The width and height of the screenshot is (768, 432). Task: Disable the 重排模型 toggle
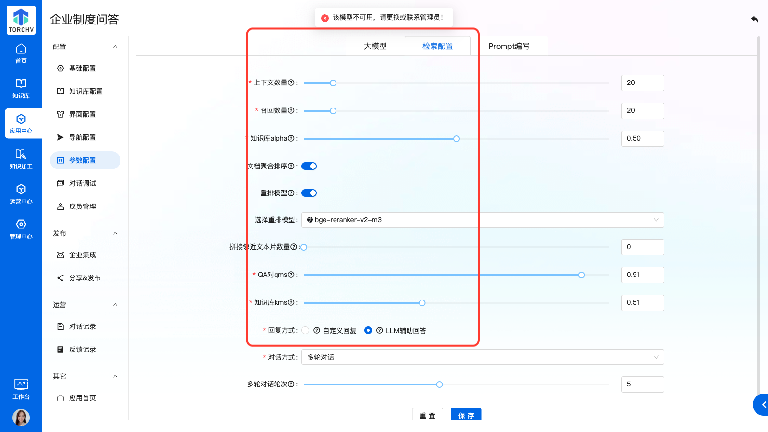pos(309,193)
